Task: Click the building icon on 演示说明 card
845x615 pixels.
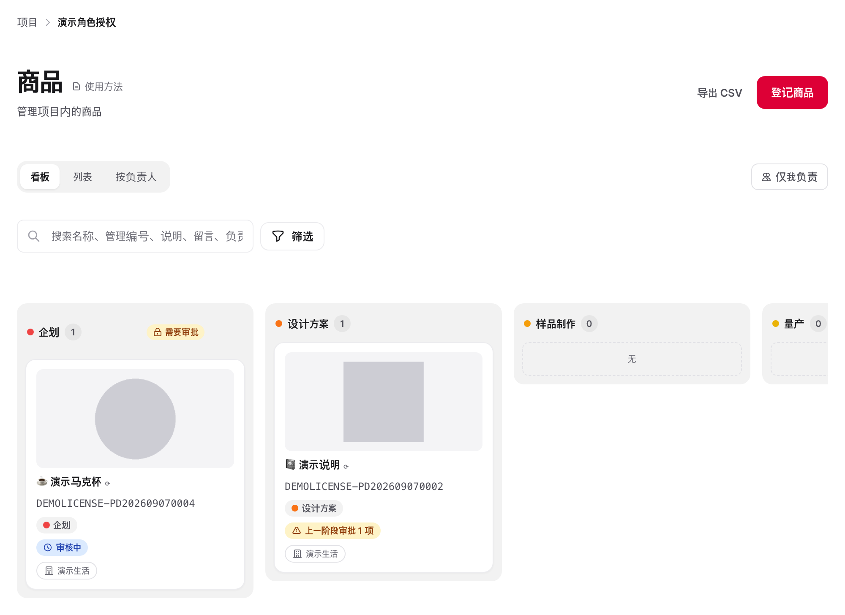Action: (x=297, y=554)
